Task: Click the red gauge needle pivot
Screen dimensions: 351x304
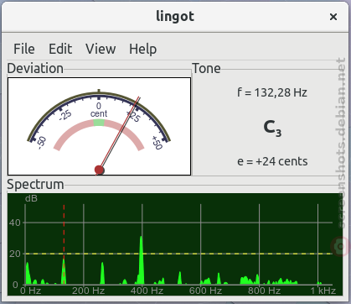Action: tap(99, 170)
